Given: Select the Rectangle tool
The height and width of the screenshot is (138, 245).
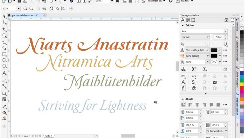Looking at the screenshot, I should tap(4, 54).
